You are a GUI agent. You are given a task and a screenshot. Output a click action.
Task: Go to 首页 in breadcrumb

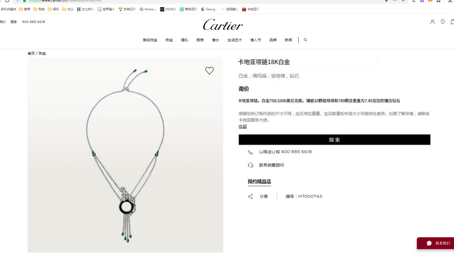pyautogui.click(x=31, y=53)
